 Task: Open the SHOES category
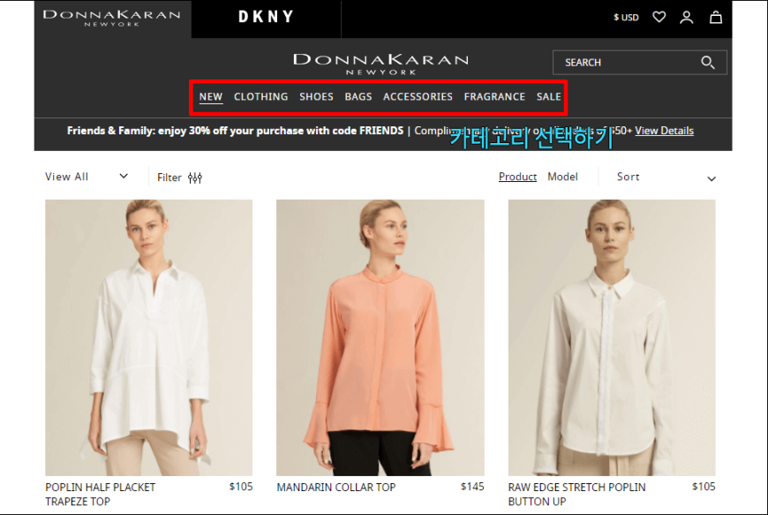coord(316,96)
